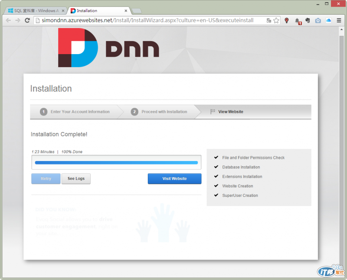
Task: Open See Logs button
Action: tap(76, 178)
